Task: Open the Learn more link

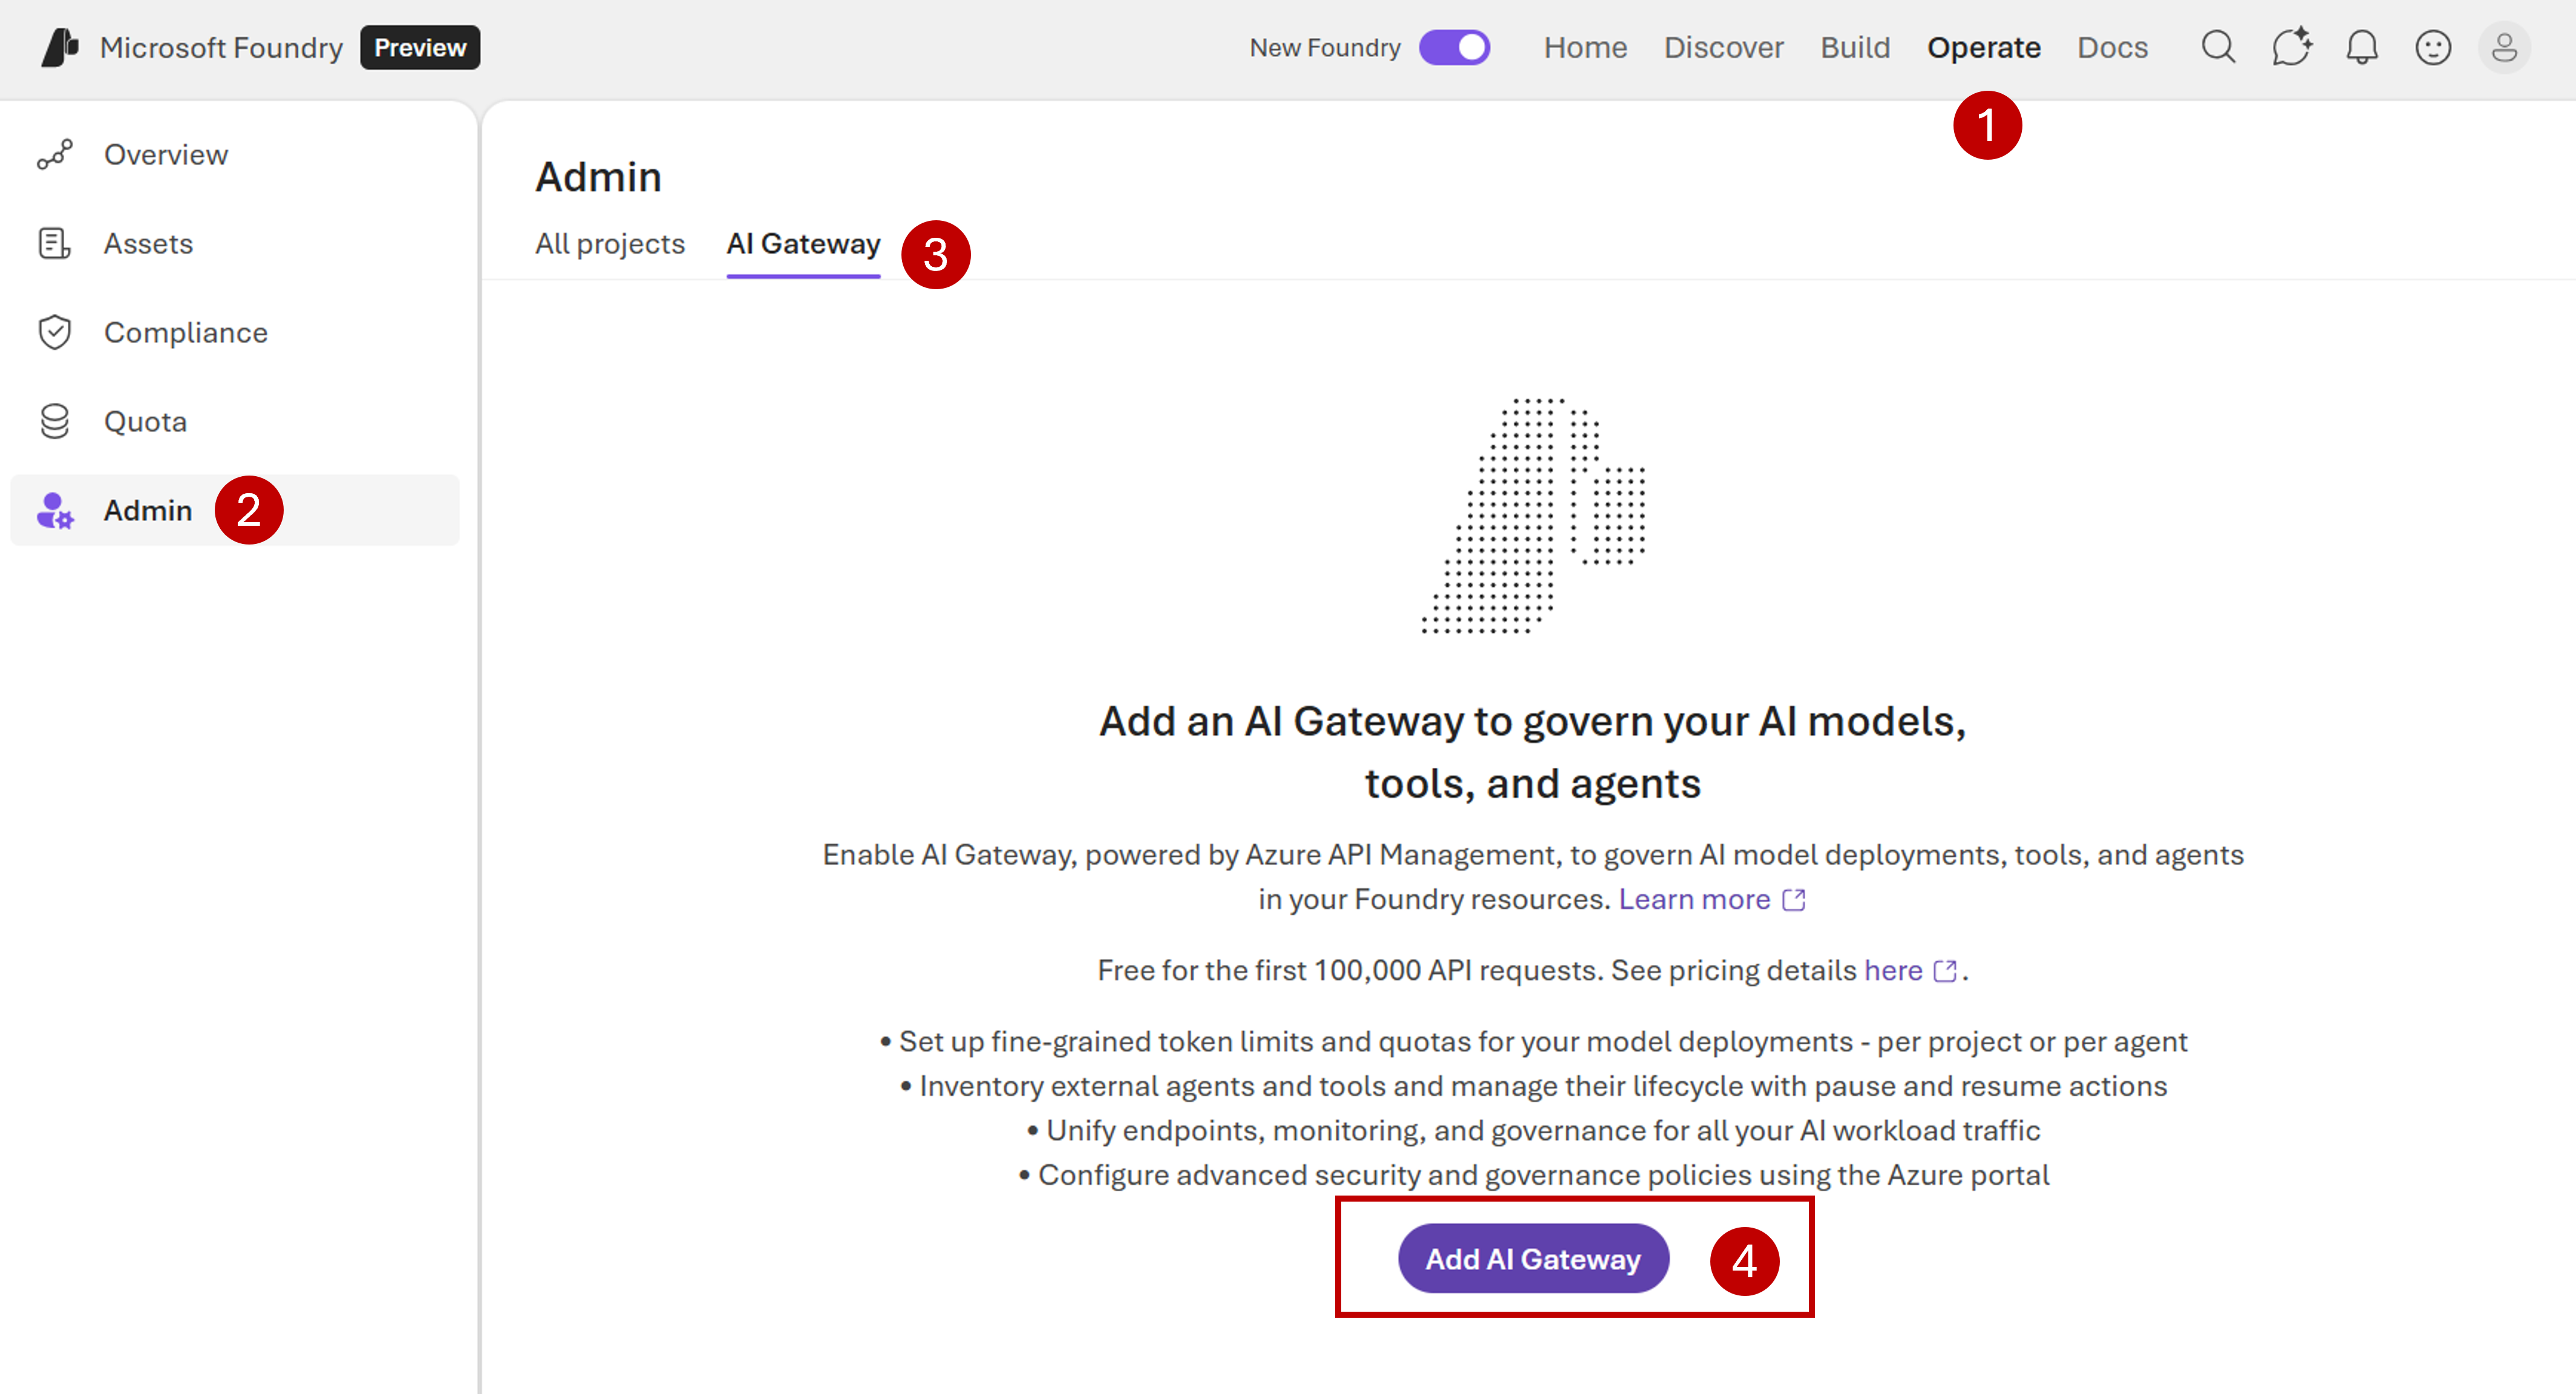Action: tap(1694, 899)
